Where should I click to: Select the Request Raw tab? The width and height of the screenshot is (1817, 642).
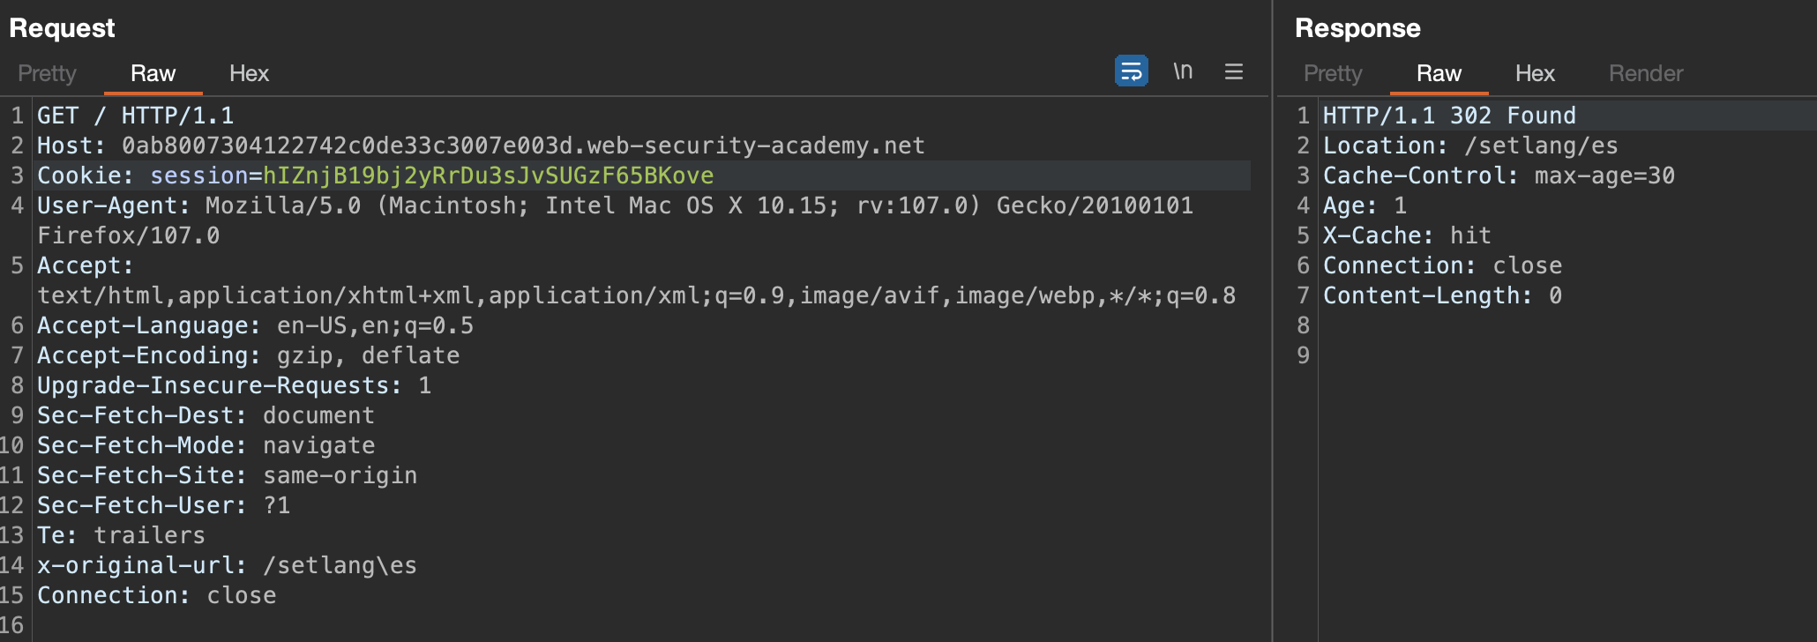click(153, 73)
